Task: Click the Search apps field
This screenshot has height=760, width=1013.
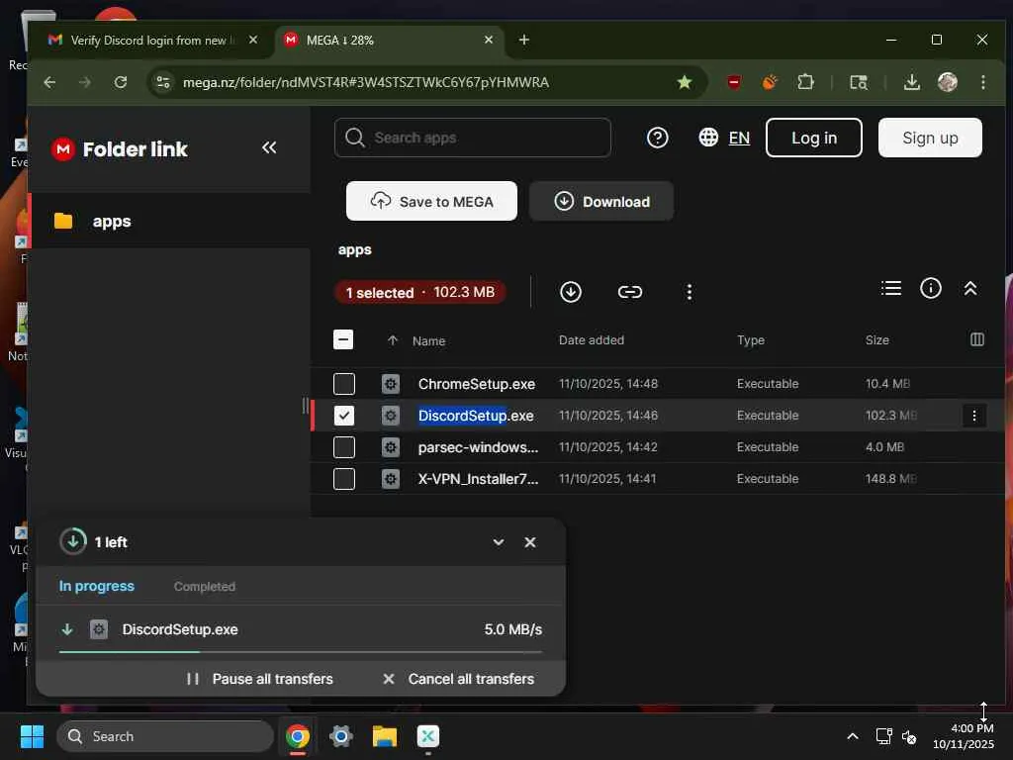Action: coord(472,138)
